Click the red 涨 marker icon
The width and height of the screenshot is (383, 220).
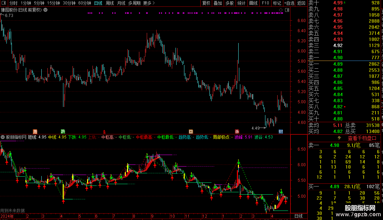237,132
